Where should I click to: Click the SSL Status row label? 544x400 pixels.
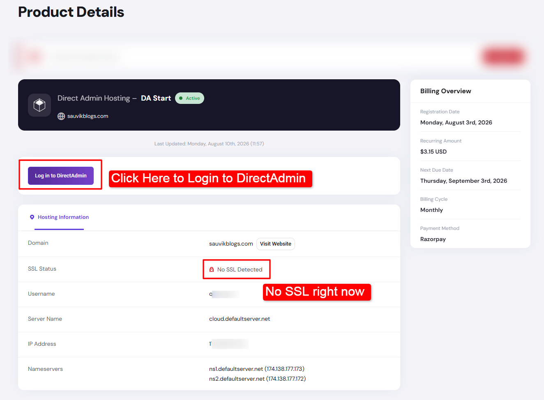point(42,269)
